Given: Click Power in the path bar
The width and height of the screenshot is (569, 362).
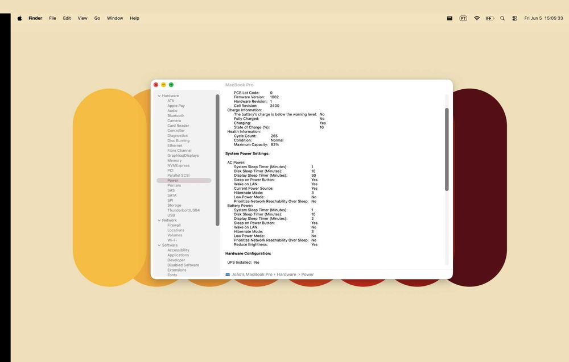Looking at the screenshot, I should [x=307, y=274].
